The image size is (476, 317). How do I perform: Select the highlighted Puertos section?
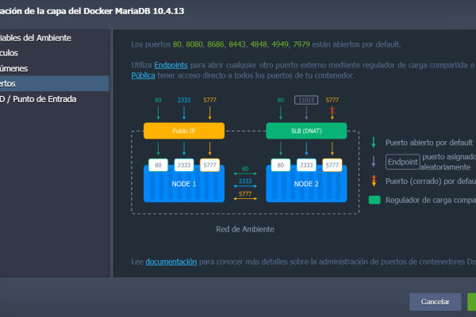(x=54, y=83)
